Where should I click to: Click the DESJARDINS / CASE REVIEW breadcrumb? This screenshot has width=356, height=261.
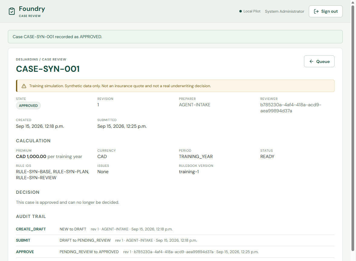[41, 59]
